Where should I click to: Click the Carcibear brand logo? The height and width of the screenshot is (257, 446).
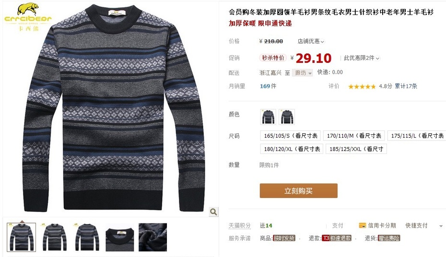pyautogui.click(x=28, y=17)
